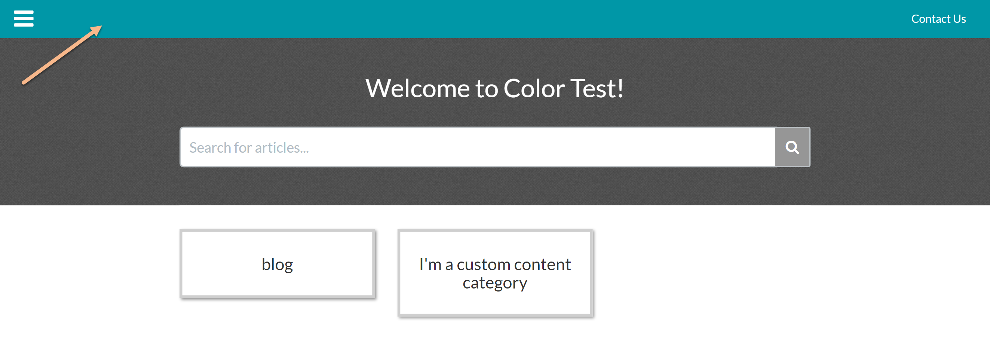Click the Welcome to Color Test heading
990x348 pixels.
coord(494,89)
